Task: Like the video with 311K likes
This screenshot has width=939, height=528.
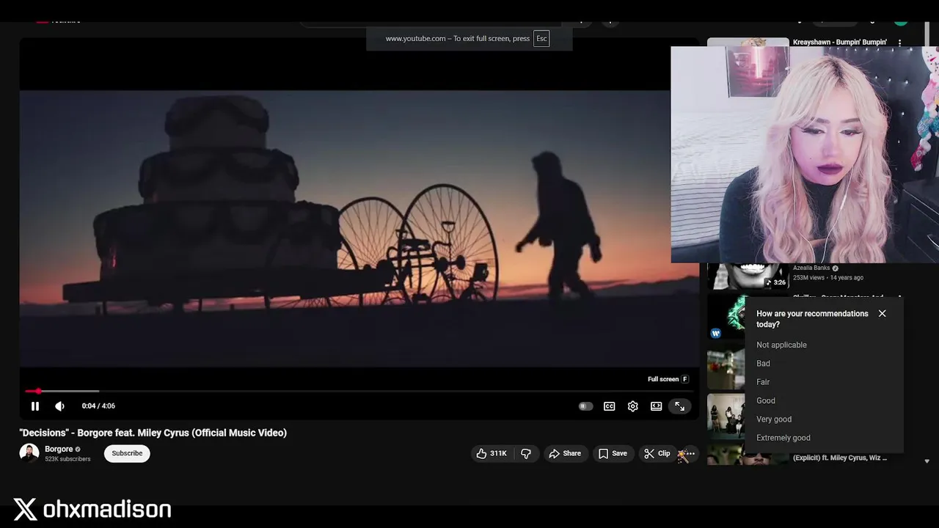Action: click(492, 453)
